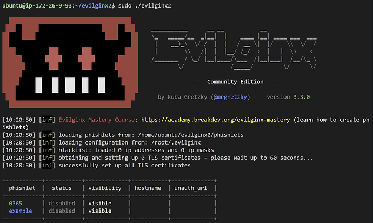
Task: Click the Community Edition text
Action: (x=235, y=82)
